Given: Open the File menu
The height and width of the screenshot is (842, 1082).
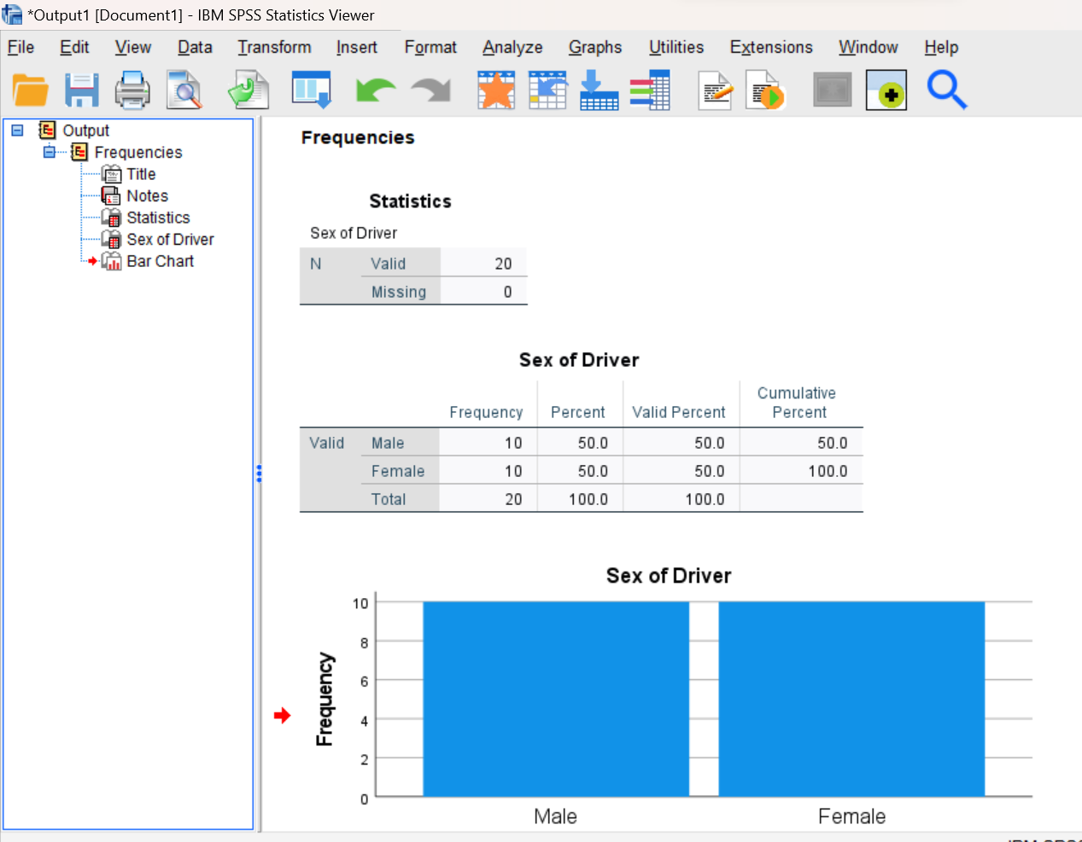Looking at the screenshot, I should click(x=20, y=48).
